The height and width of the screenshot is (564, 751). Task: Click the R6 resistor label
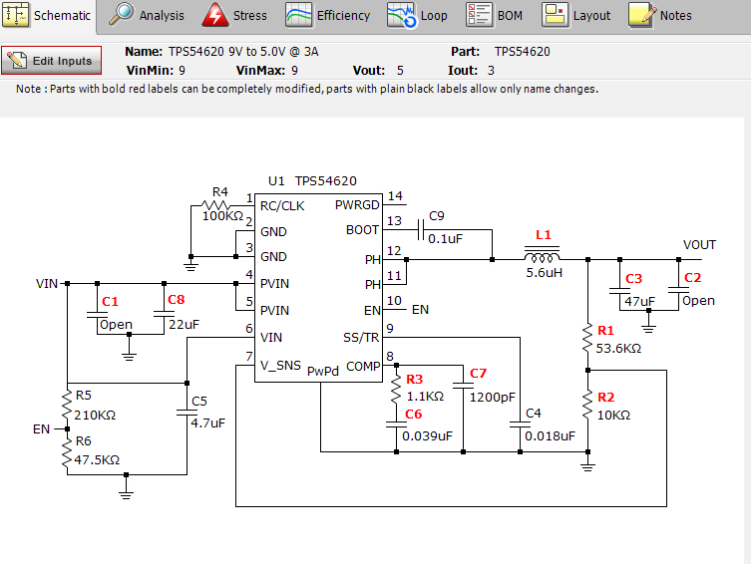point(84,440)
